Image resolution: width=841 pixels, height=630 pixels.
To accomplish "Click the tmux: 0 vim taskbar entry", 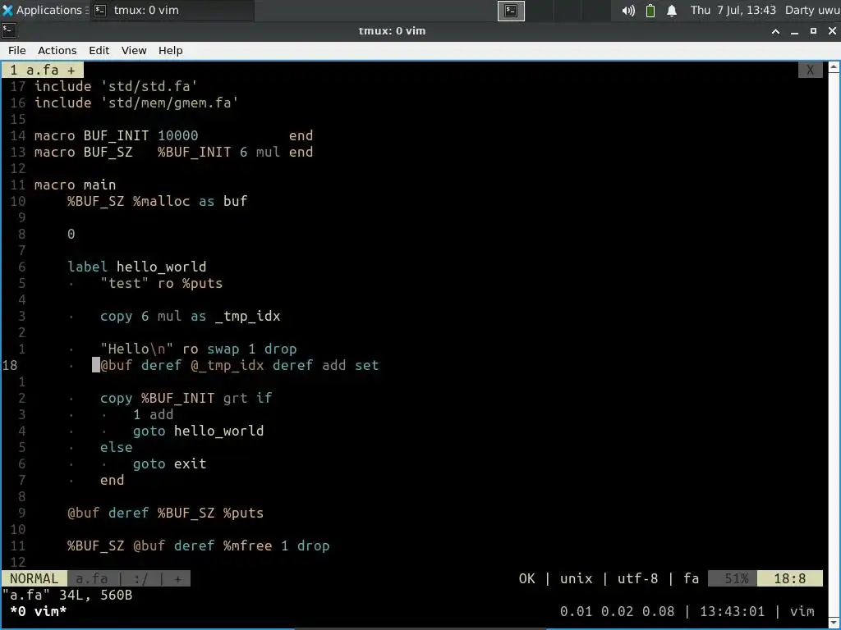I will [x=171, y=10].
